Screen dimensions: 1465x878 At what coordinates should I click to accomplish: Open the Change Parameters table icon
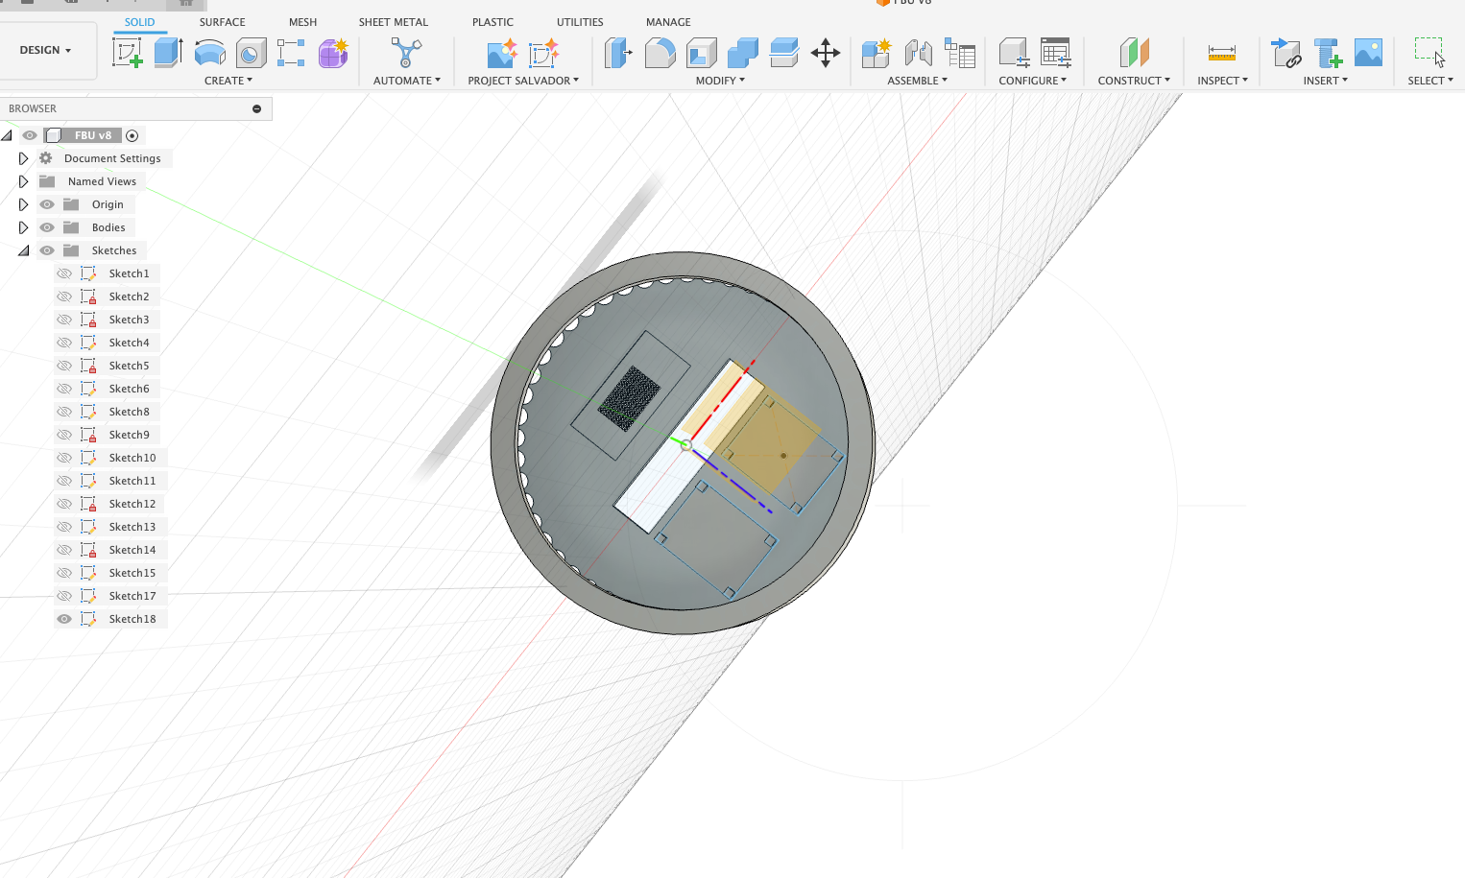[x=1056, y=53]
